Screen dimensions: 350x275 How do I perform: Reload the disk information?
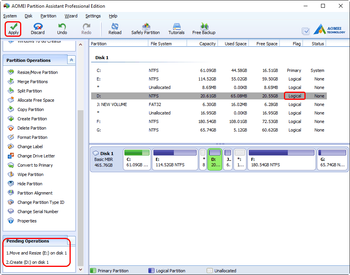tap(115, 29)
